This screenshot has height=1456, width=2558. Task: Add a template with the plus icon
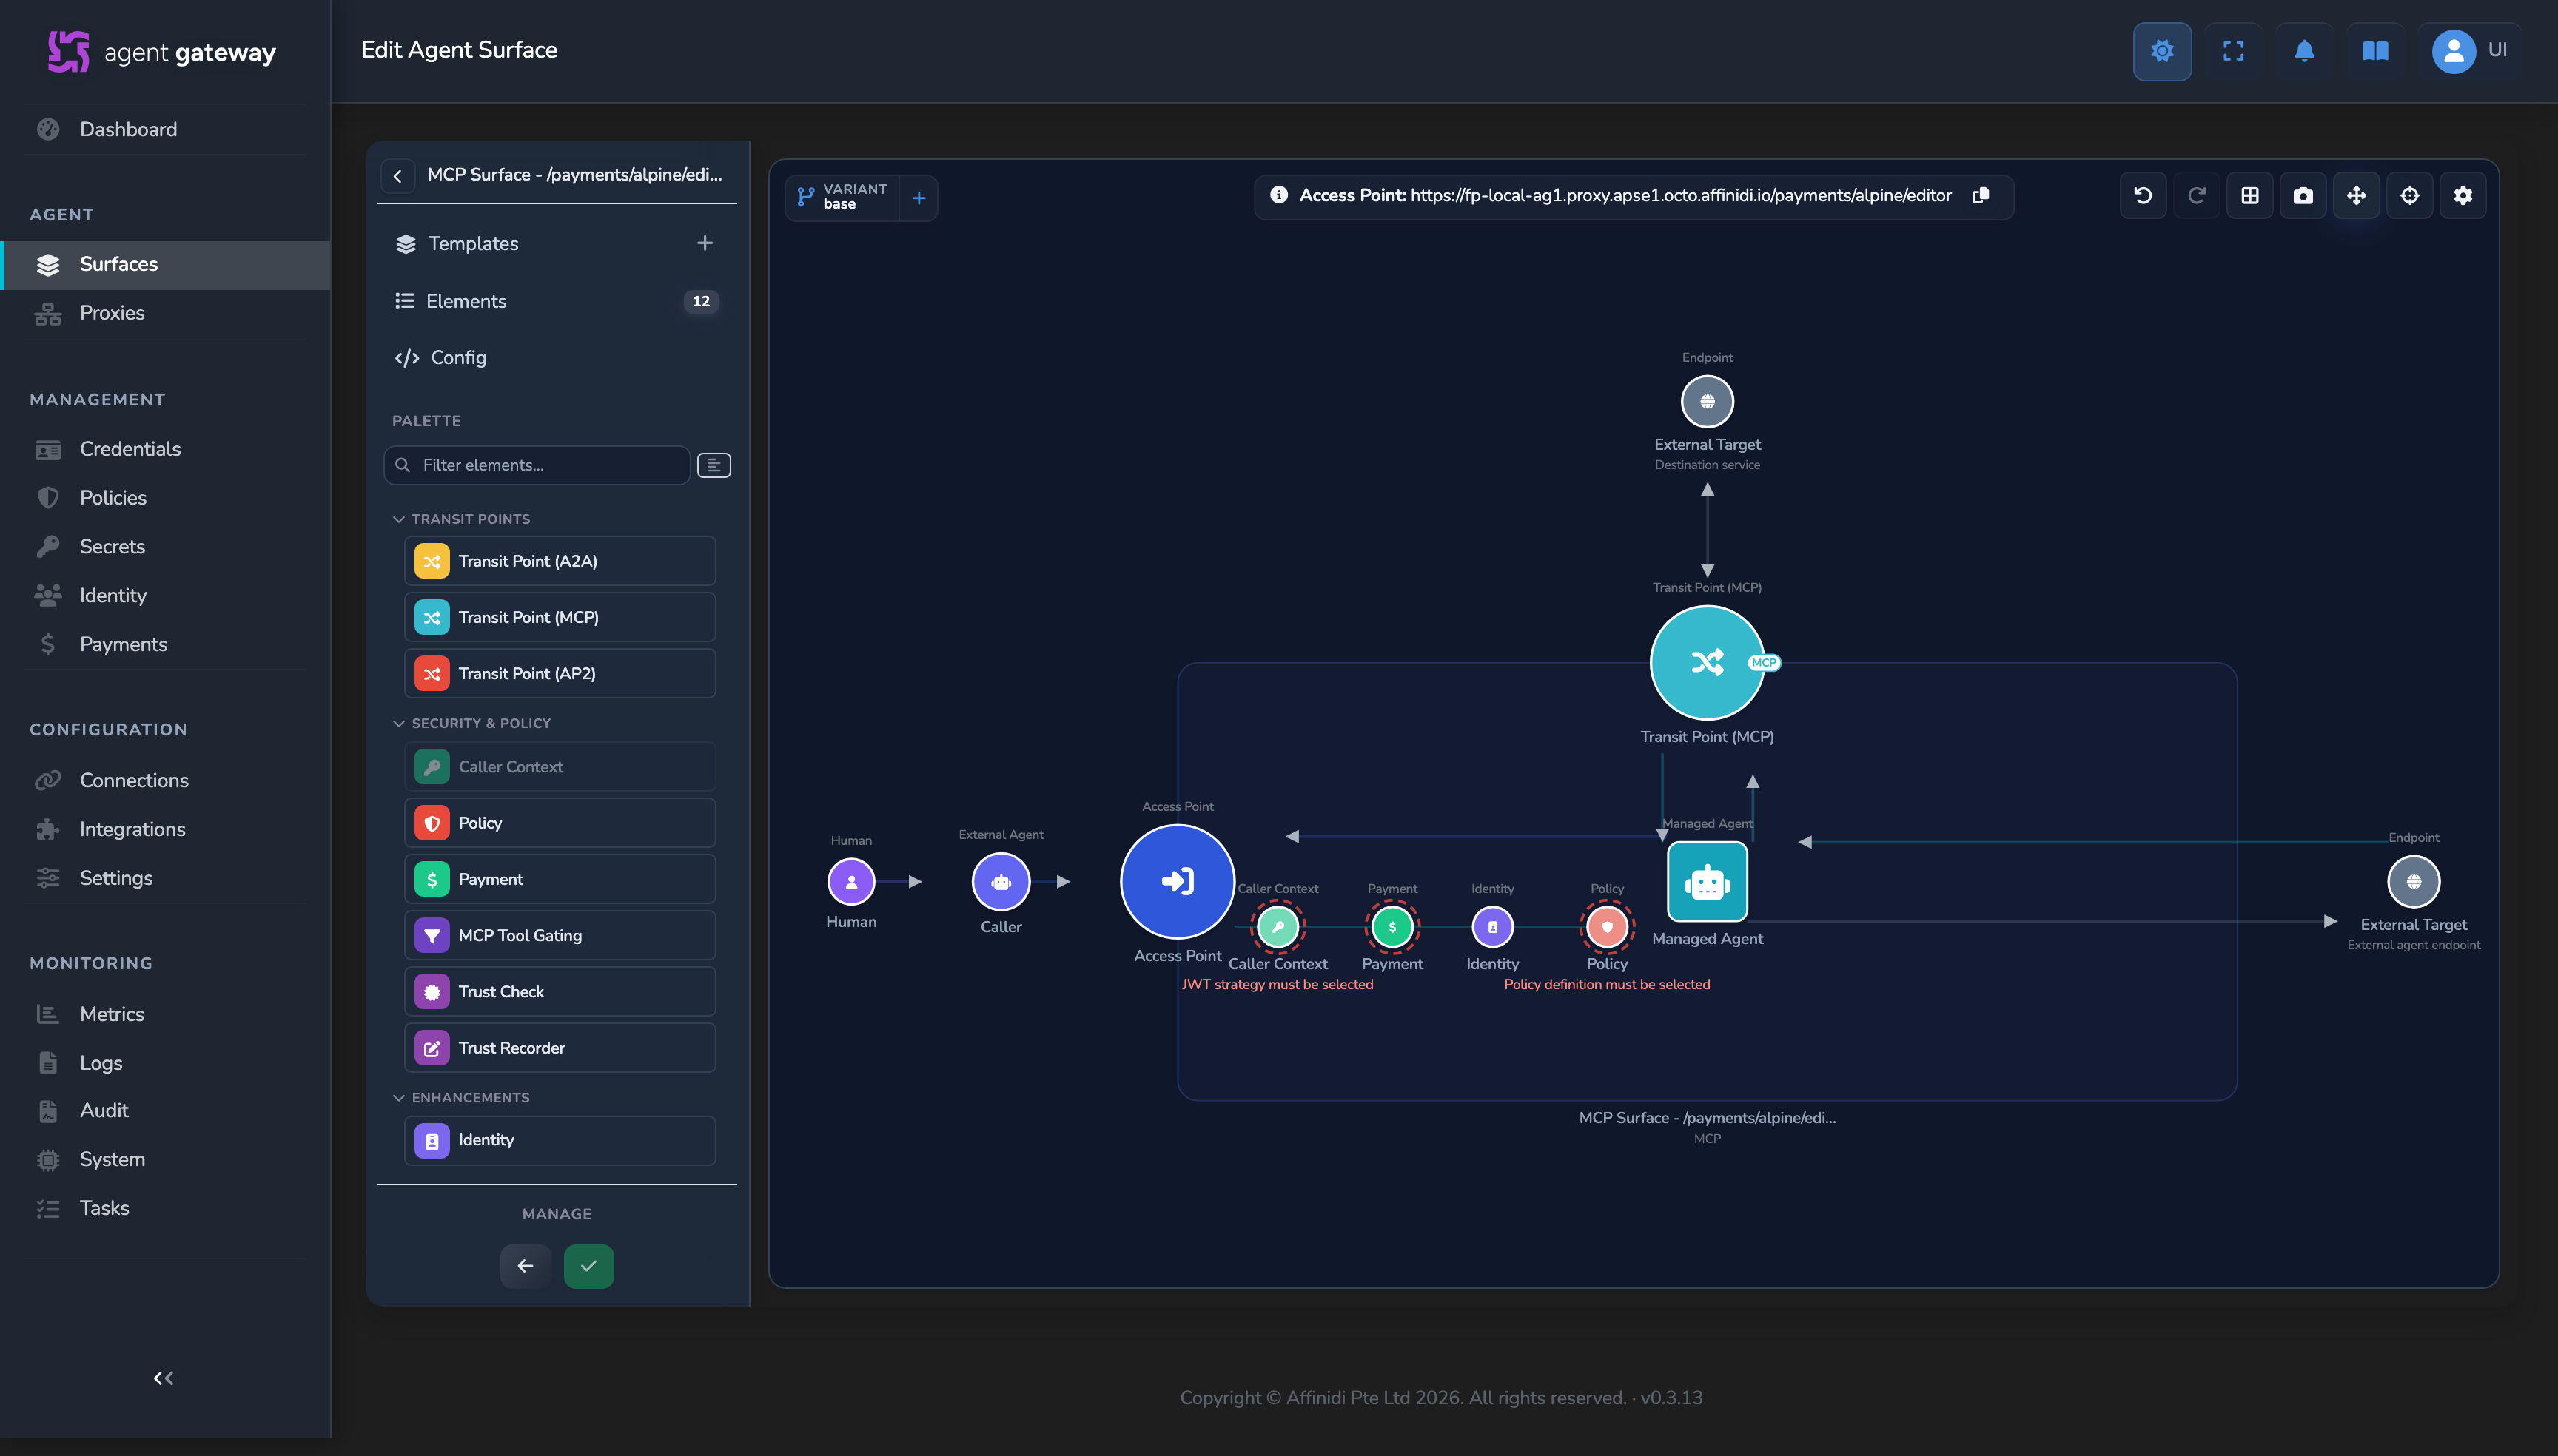(705, 243)
